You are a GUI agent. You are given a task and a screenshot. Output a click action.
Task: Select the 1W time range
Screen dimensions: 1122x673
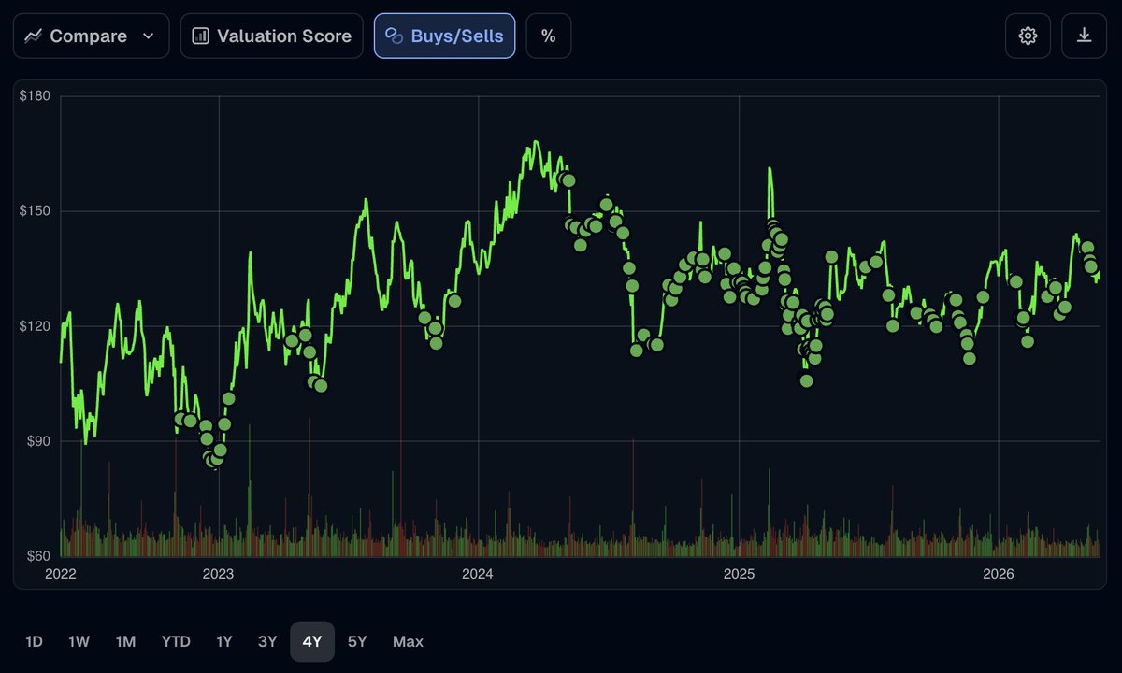(x=79, y=641)
